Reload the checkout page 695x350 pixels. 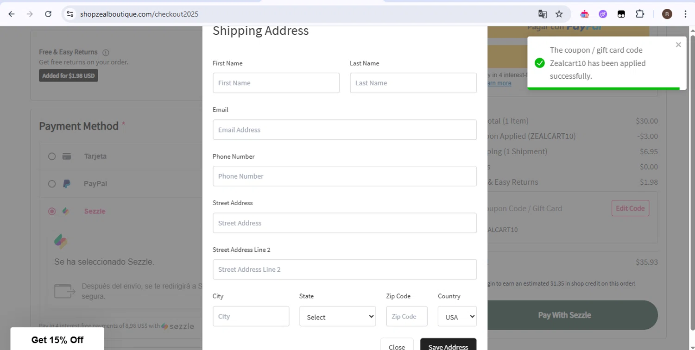coord(48,14)
